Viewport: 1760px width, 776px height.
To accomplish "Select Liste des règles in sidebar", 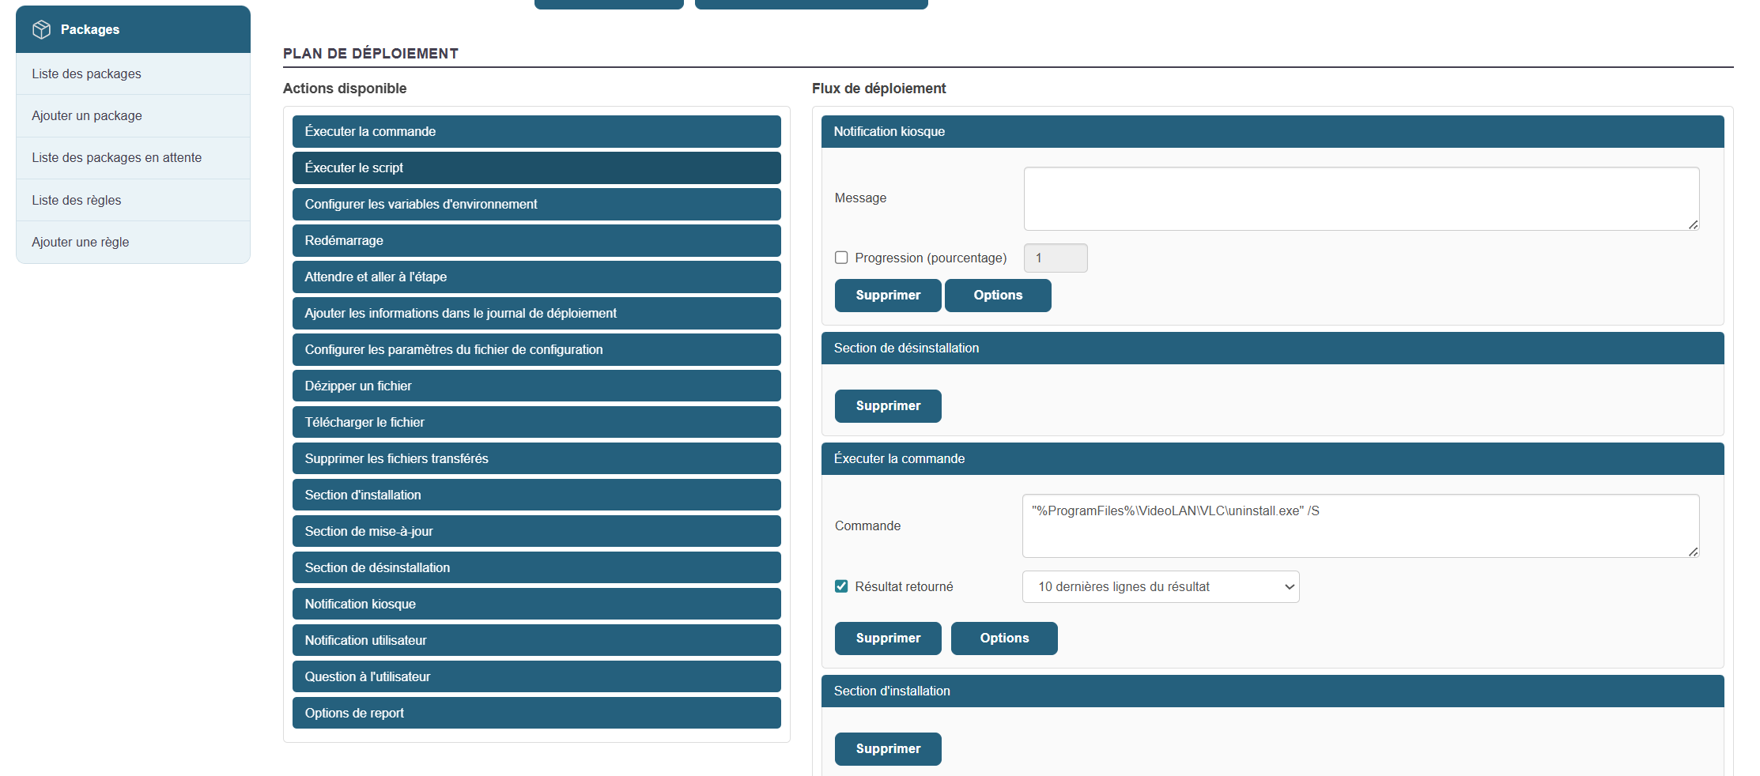I will (77, 200).
